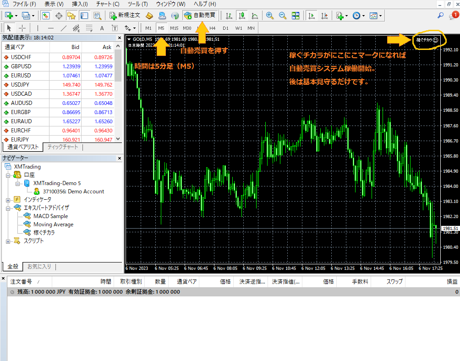Screen dimensions: 460x361
Task: Click the zoom in magnifier icon
Action: coord(270,15)
